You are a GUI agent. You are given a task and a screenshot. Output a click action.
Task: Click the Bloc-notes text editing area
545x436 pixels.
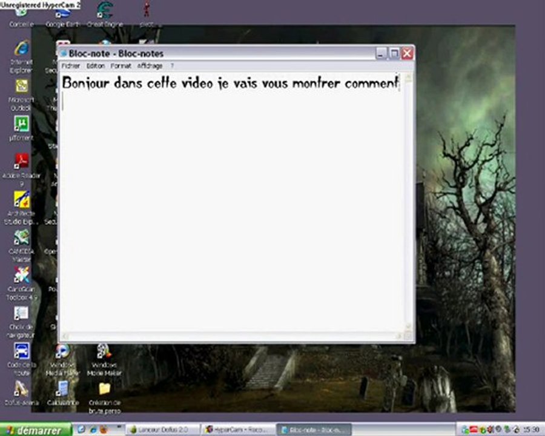click(x=232, y=202)
